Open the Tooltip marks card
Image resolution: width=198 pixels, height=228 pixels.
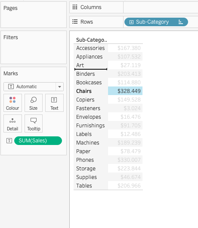pos(34,123)
